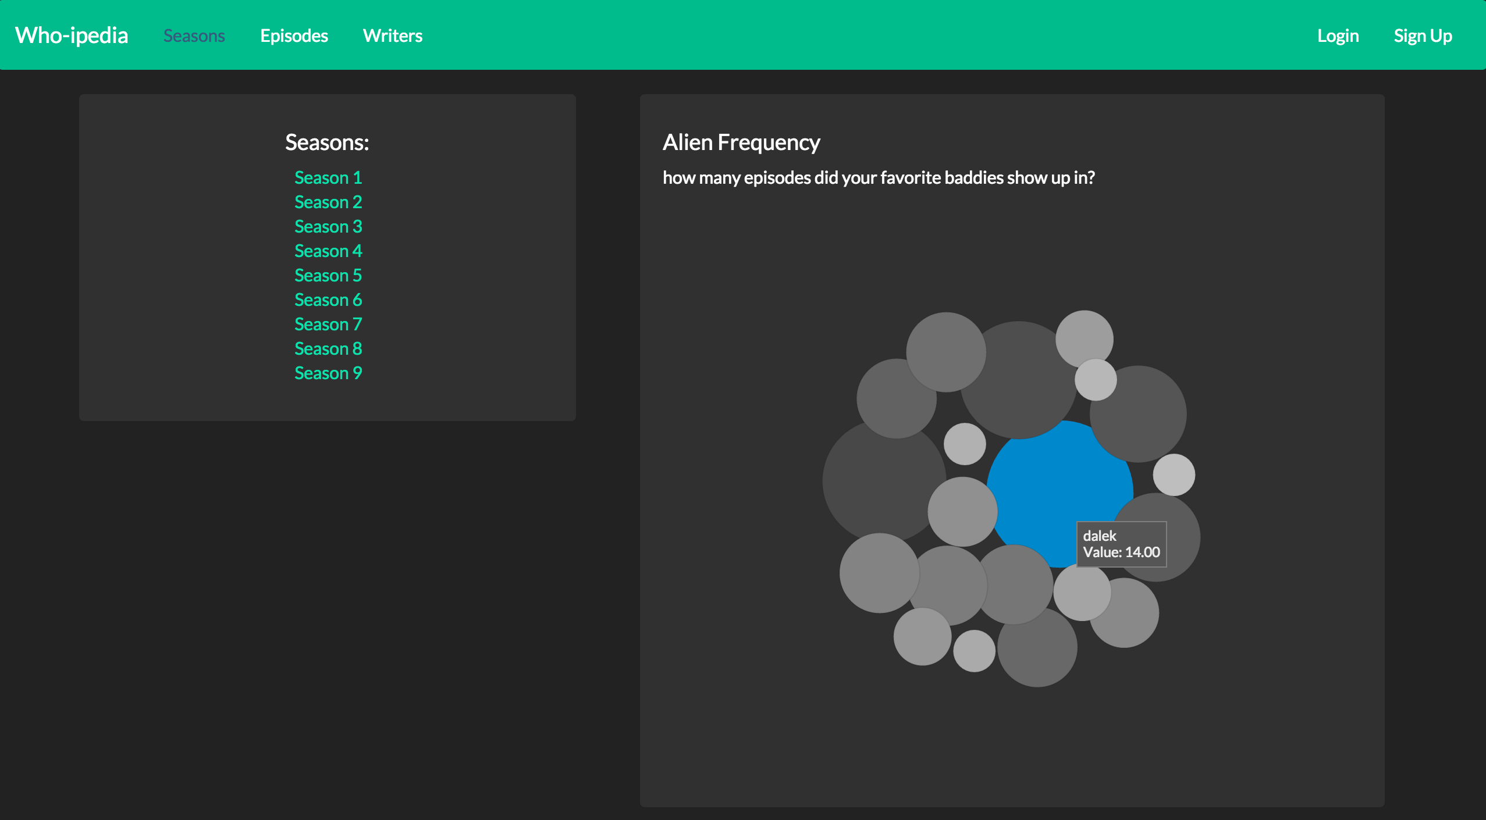The height and width of the screenshot is (820, 1486).
Task: Open the Seasons nav tab
Action: tap(194, 35)
